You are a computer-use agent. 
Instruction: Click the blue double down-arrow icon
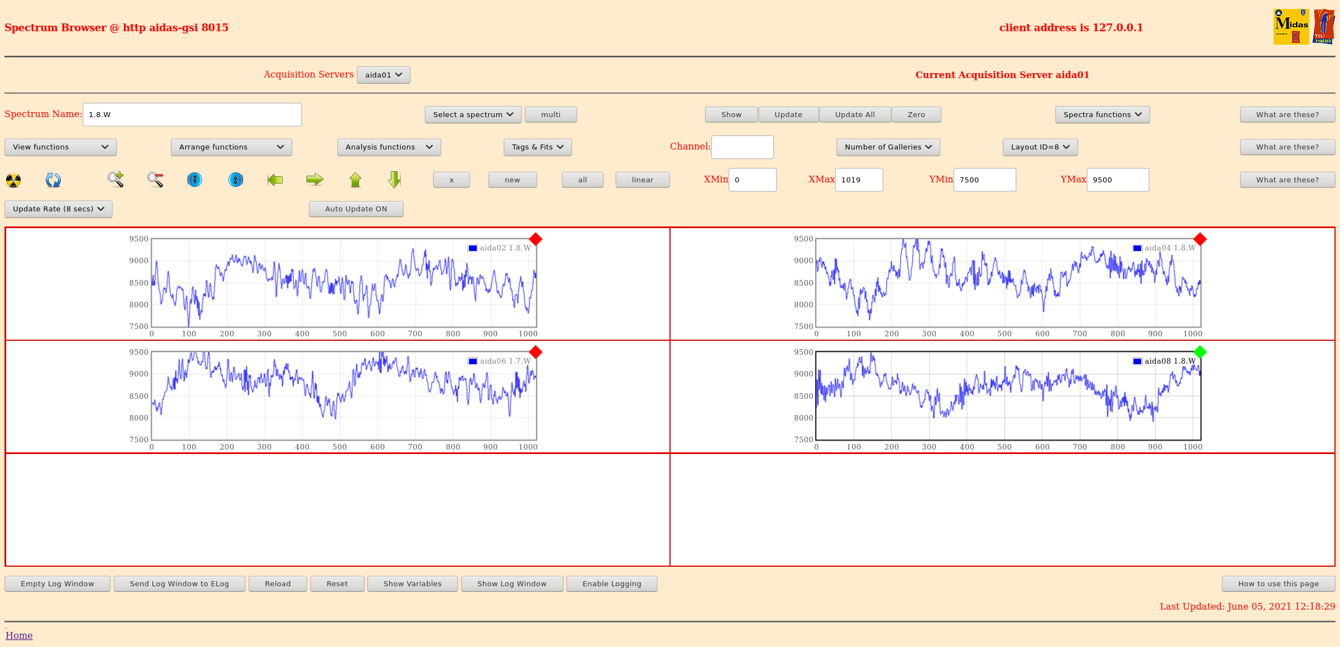coord(194,180)
